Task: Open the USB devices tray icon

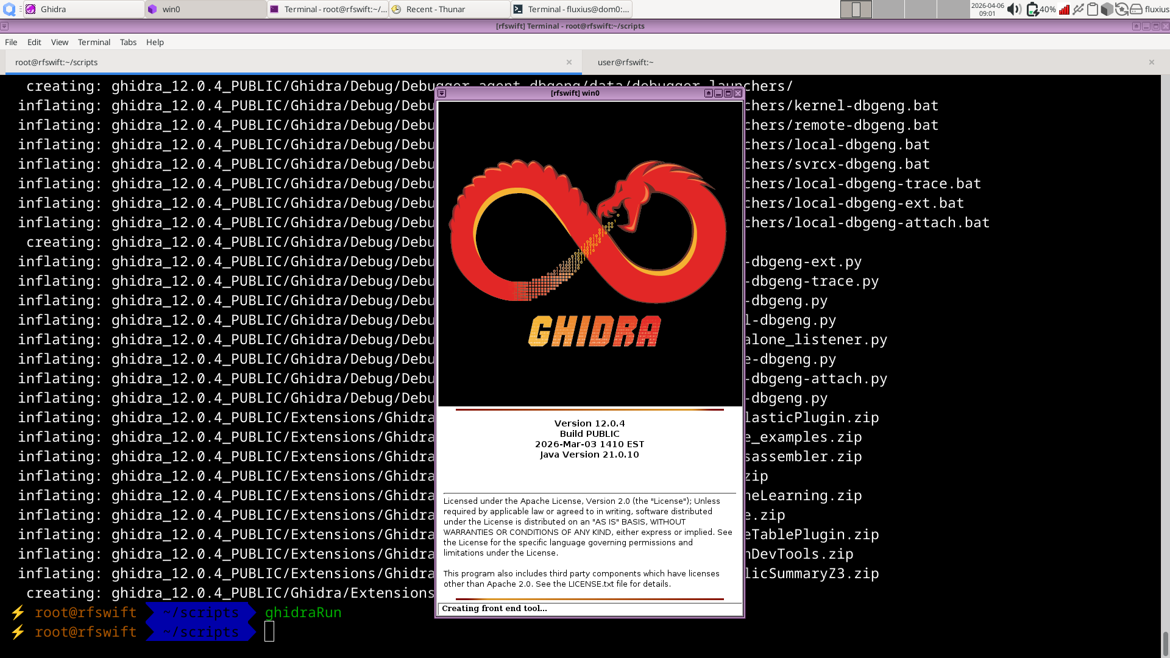Action: [x=1079, y=9]
